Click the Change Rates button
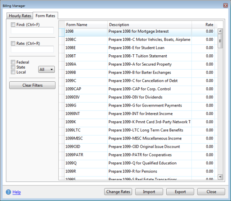The width and height of the screenshot is (231, 201). (118, 192)
